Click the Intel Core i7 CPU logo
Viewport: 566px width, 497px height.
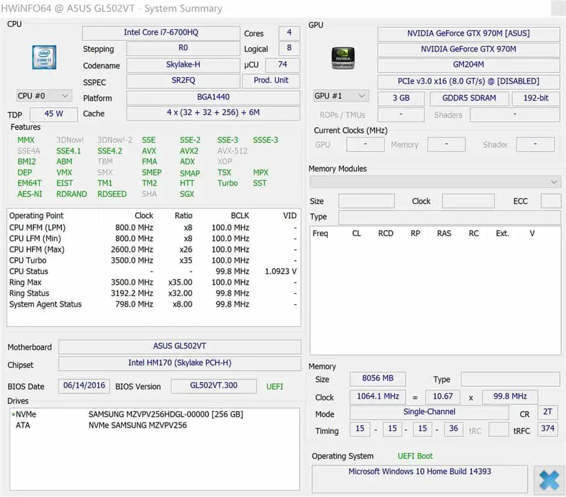tap(44, 57)
